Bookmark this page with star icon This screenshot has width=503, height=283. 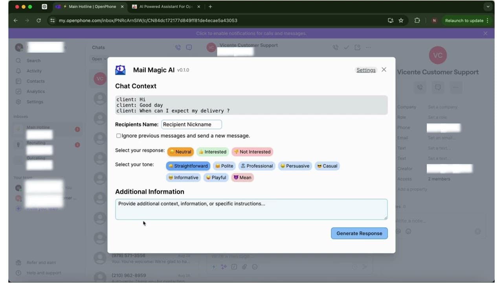tap(401, 20)
